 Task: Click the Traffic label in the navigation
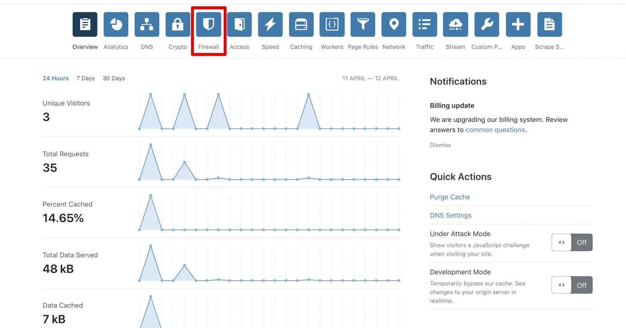(x=425, y=47)
